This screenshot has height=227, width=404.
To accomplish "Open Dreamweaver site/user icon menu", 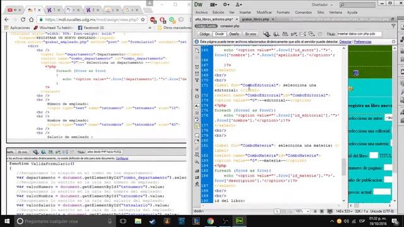I will click(239, 4).
